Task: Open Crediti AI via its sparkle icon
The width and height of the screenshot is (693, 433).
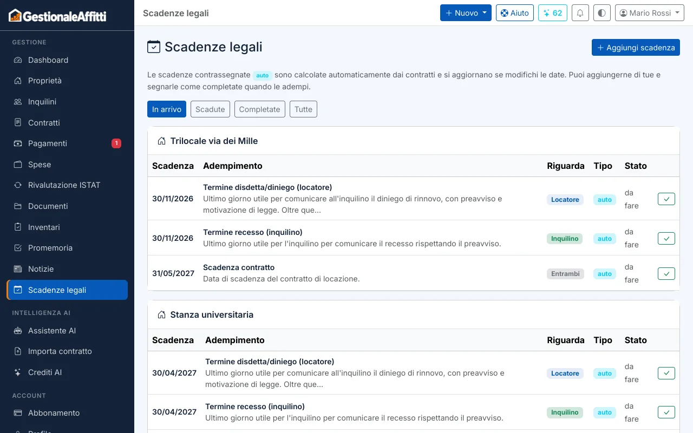Action: click(18, 372)
